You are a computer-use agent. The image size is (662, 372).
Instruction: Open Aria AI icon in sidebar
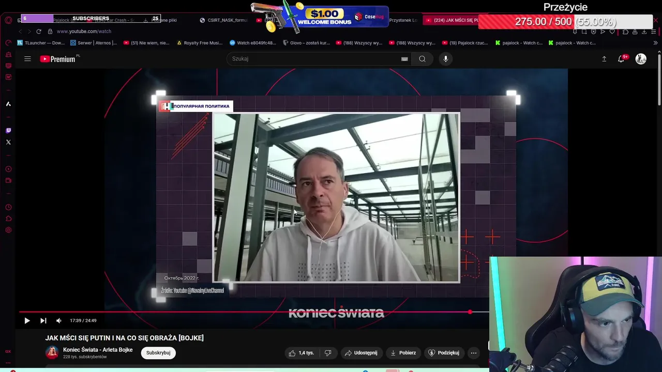coord(8,104)
